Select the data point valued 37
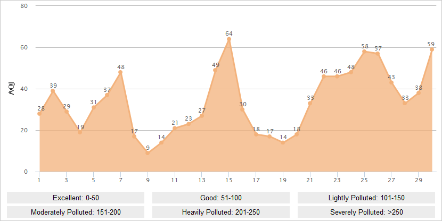 107,95
